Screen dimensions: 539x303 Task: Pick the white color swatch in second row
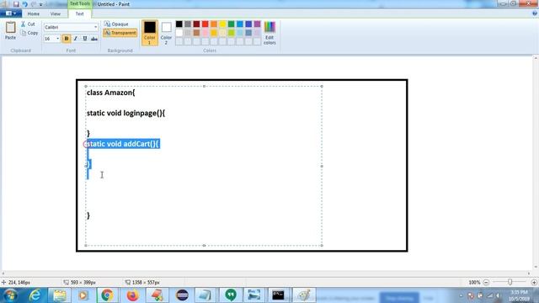179,33
